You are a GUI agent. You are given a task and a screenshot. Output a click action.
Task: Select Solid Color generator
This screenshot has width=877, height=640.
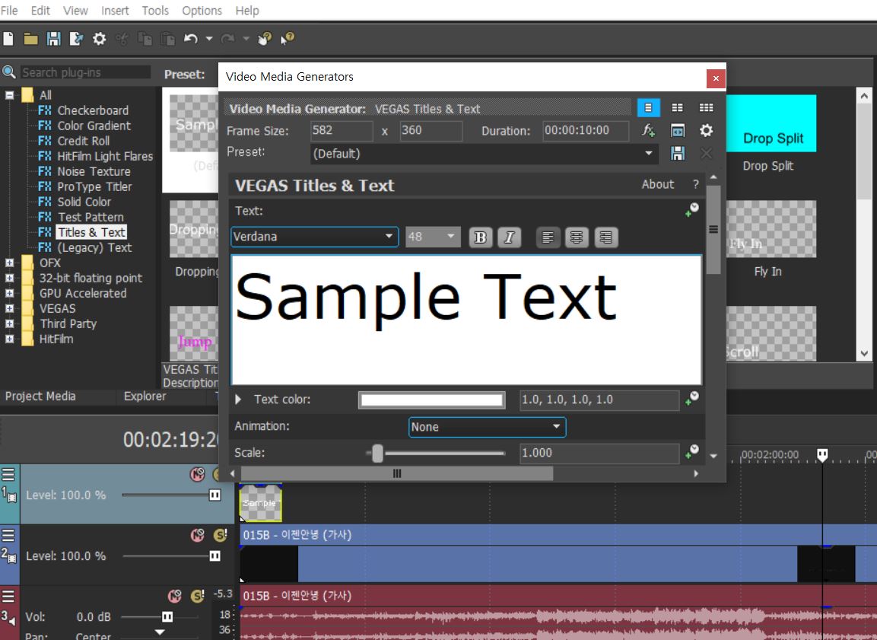(84, 202)
